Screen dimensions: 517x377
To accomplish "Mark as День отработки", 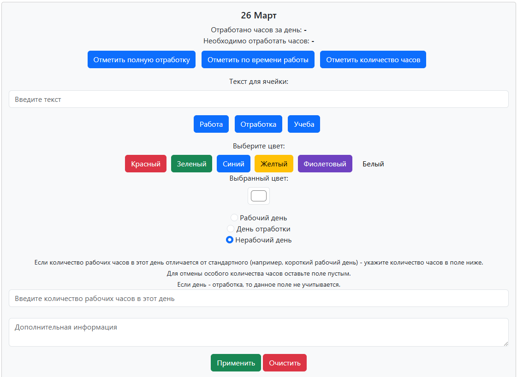I will point(231,229).
